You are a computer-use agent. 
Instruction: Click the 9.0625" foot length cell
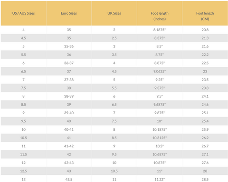[160, 72]
